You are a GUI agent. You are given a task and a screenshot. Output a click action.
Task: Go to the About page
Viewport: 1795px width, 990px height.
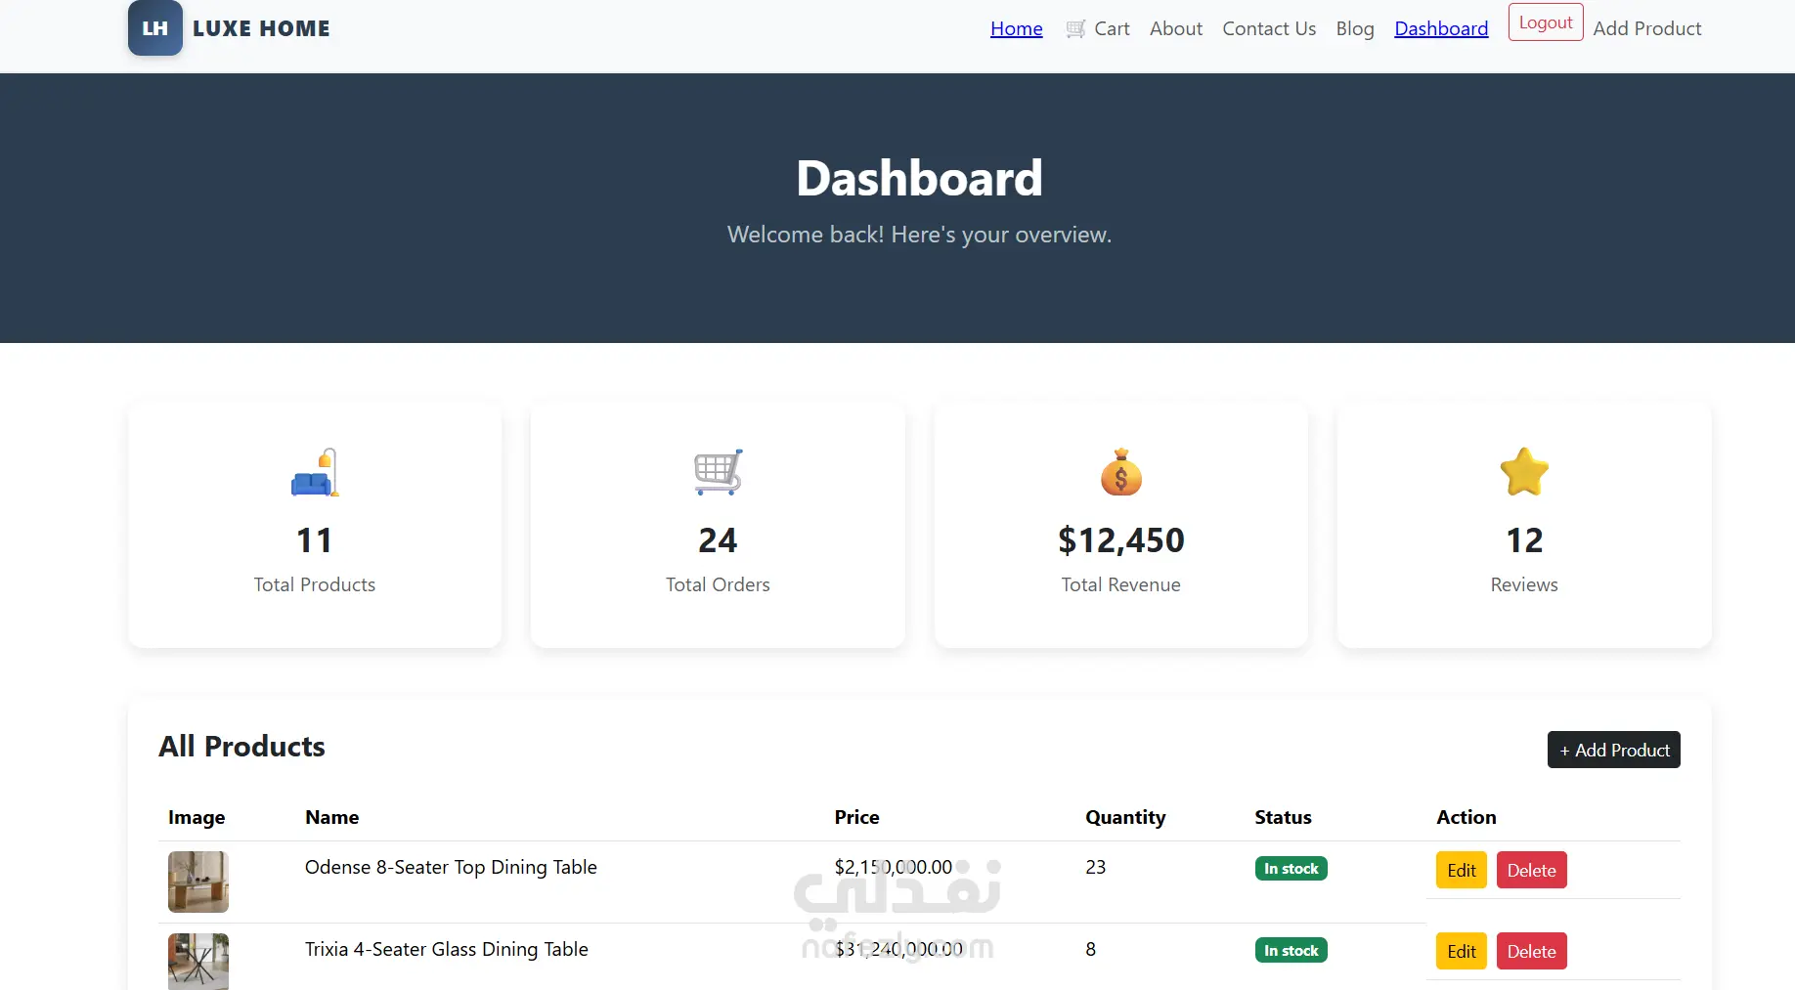tap(1176, 29)
